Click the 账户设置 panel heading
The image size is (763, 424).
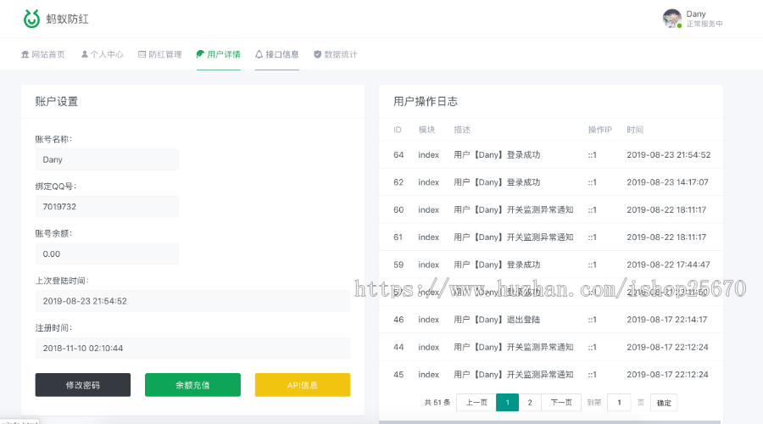pyautogui.click(x=57, y=101)
